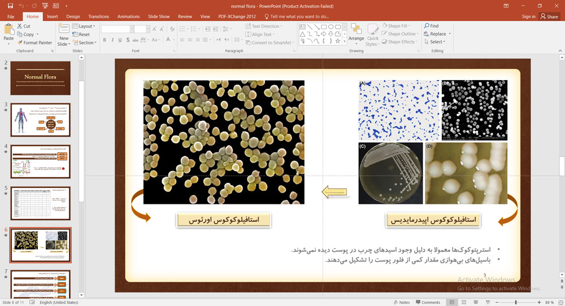Toggle the Notes pane

401,302
